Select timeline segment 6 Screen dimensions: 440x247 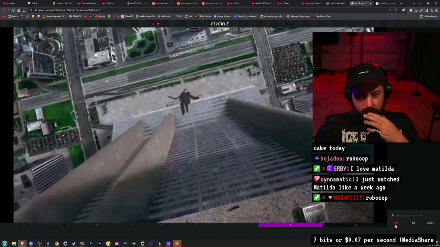coord(355,225)
